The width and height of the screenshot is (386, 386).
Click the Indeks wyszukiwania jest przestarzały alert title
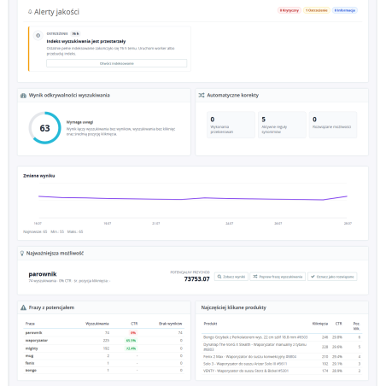[86, 42]
